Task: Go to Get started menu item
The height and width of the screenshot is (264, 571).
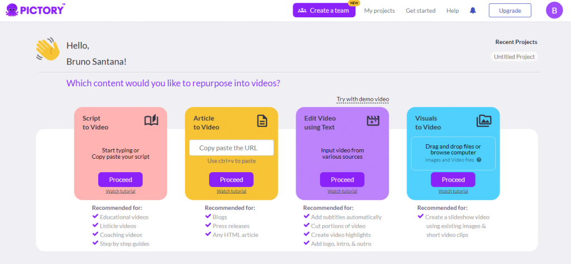Action: pyautogui.click(x=420, y=11)
